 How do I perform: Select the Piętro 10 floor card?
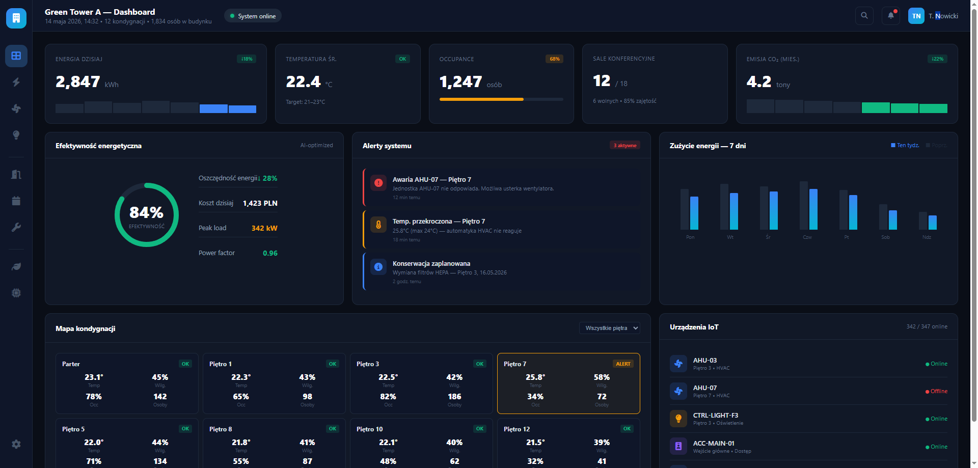(x=421, y=443)
